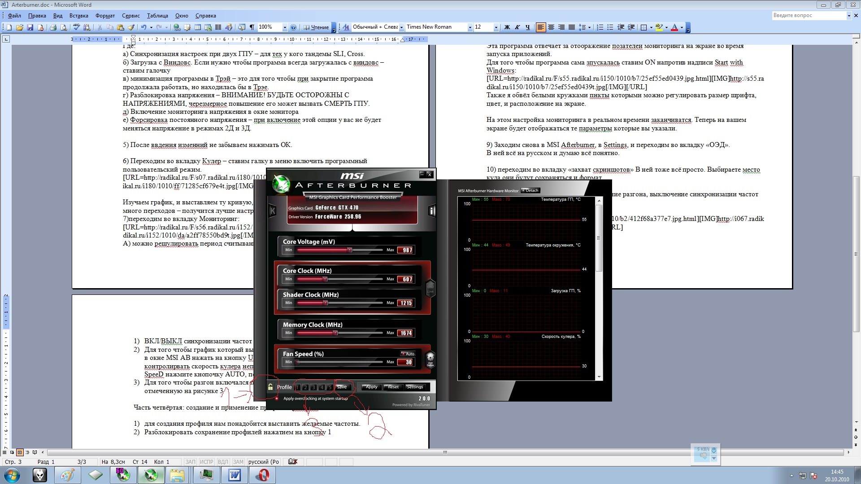
Task: Open the font size 12 dropdown
Action: (x=496, y=27)
